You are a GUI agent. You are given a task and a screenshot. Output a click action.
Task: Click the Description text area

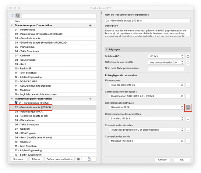(x=148, y=33)
